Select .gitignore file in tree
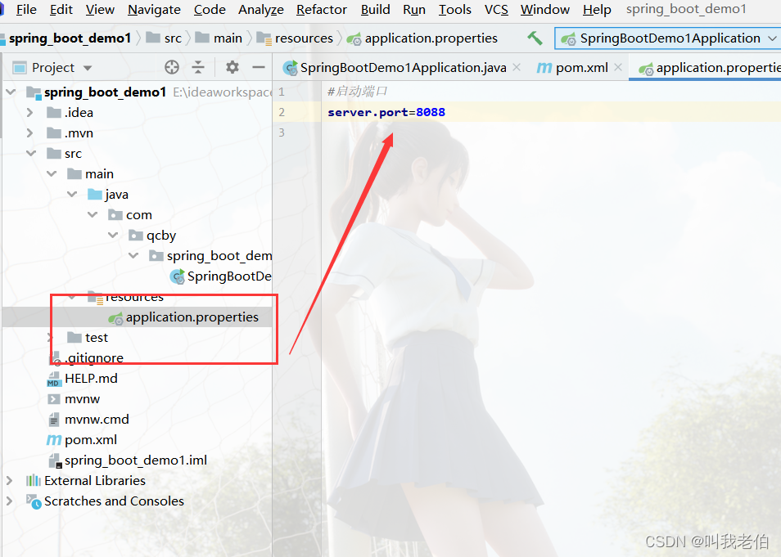 tap(94, 358)
